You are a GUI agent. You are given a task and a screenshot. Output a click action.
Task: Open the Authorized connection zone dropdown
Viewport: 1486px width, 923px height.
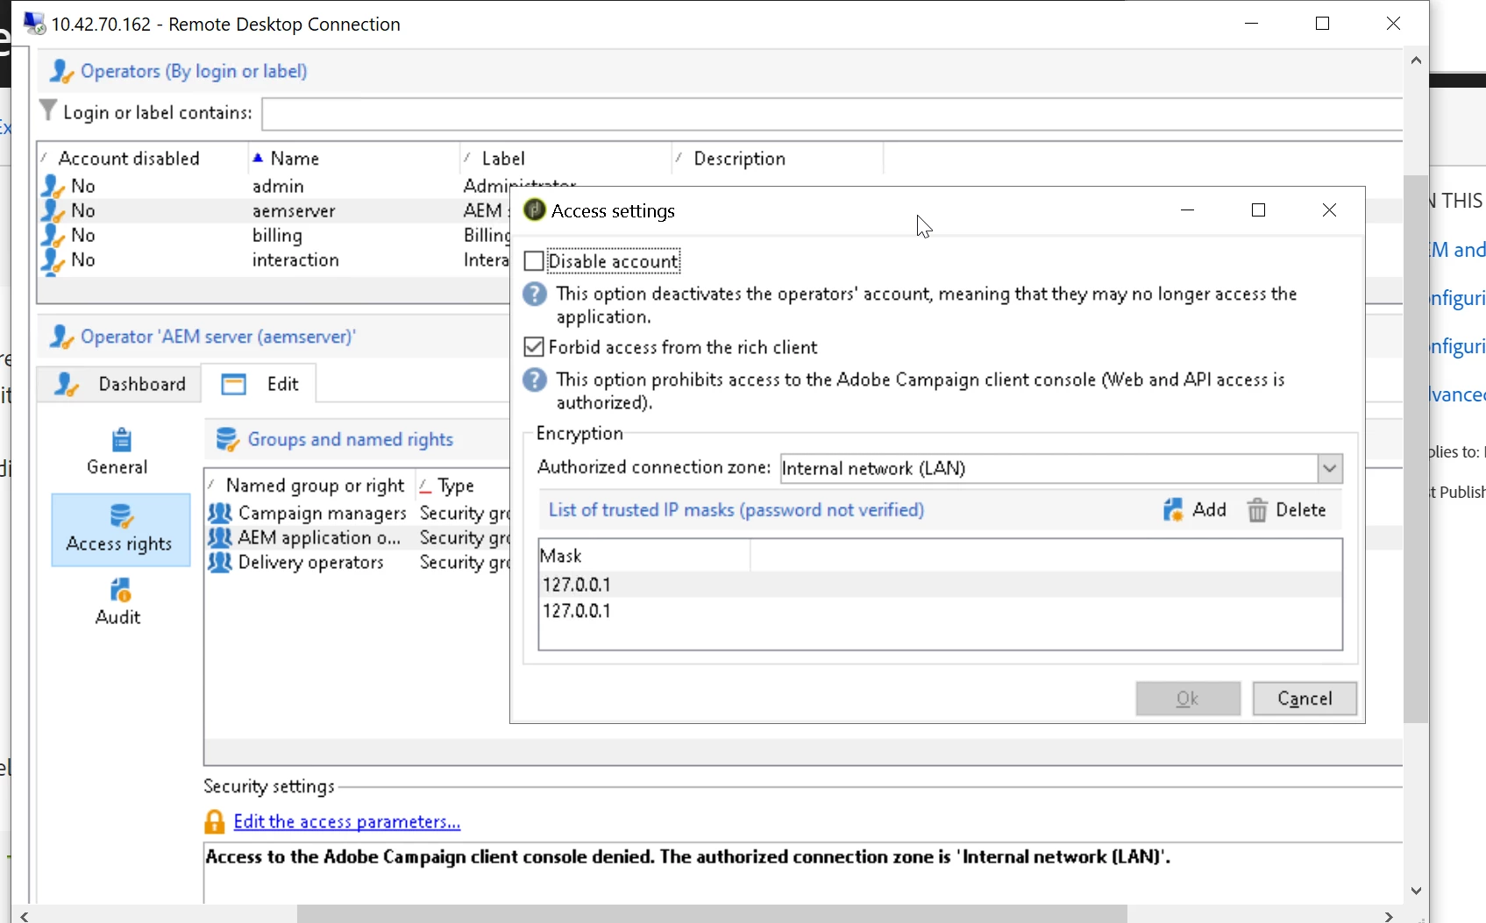tap(1329, 468)
